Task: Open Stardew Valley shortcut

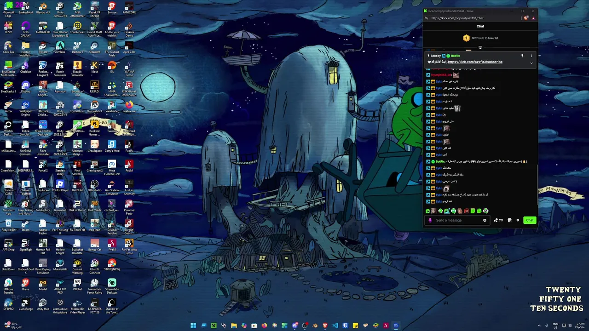Action: (60, 166)
